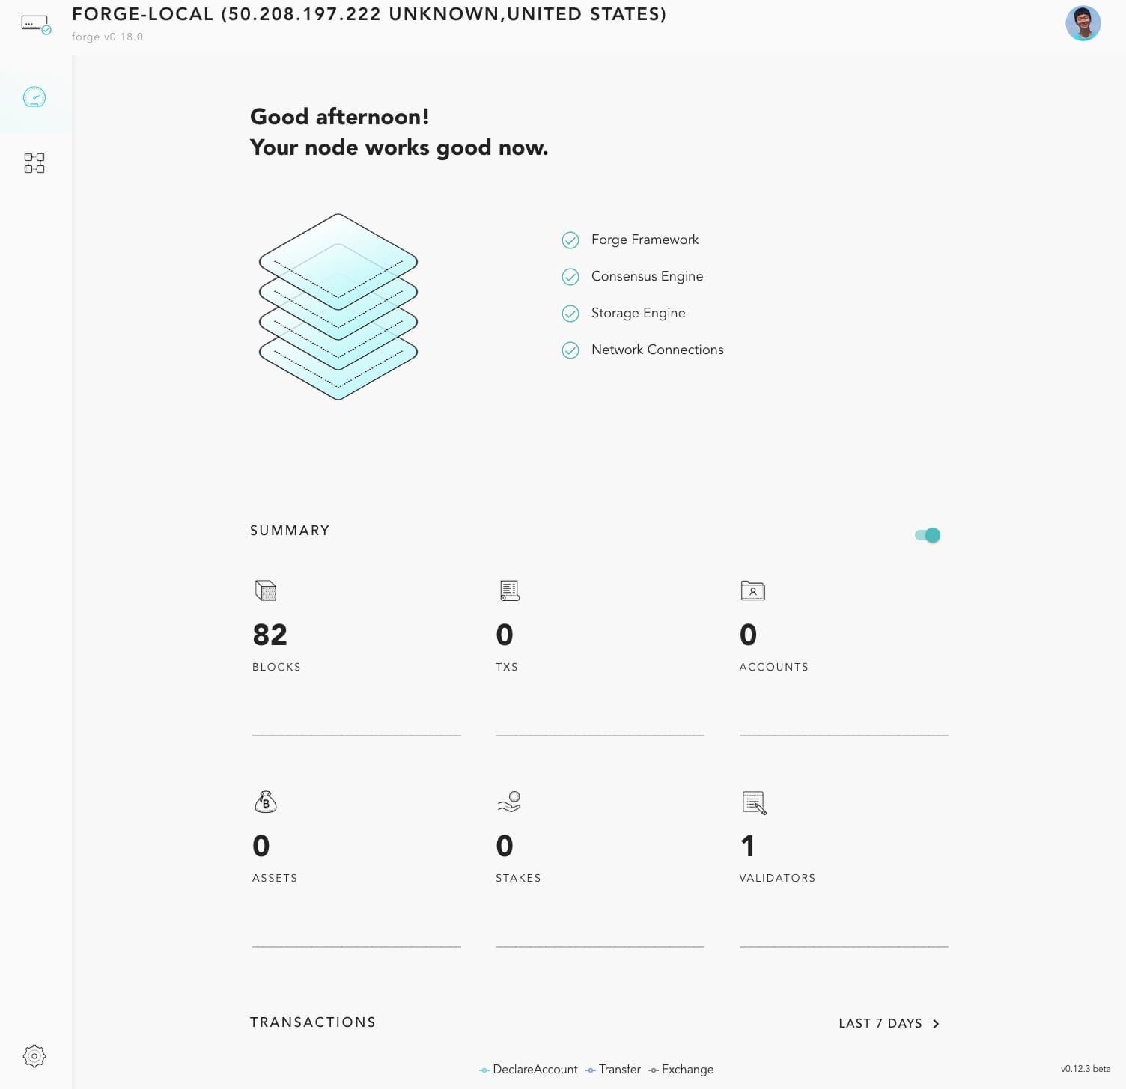Click the v0.12.3 beta version label
The image size is (1126, 1089).
tap(1086, 1069)
